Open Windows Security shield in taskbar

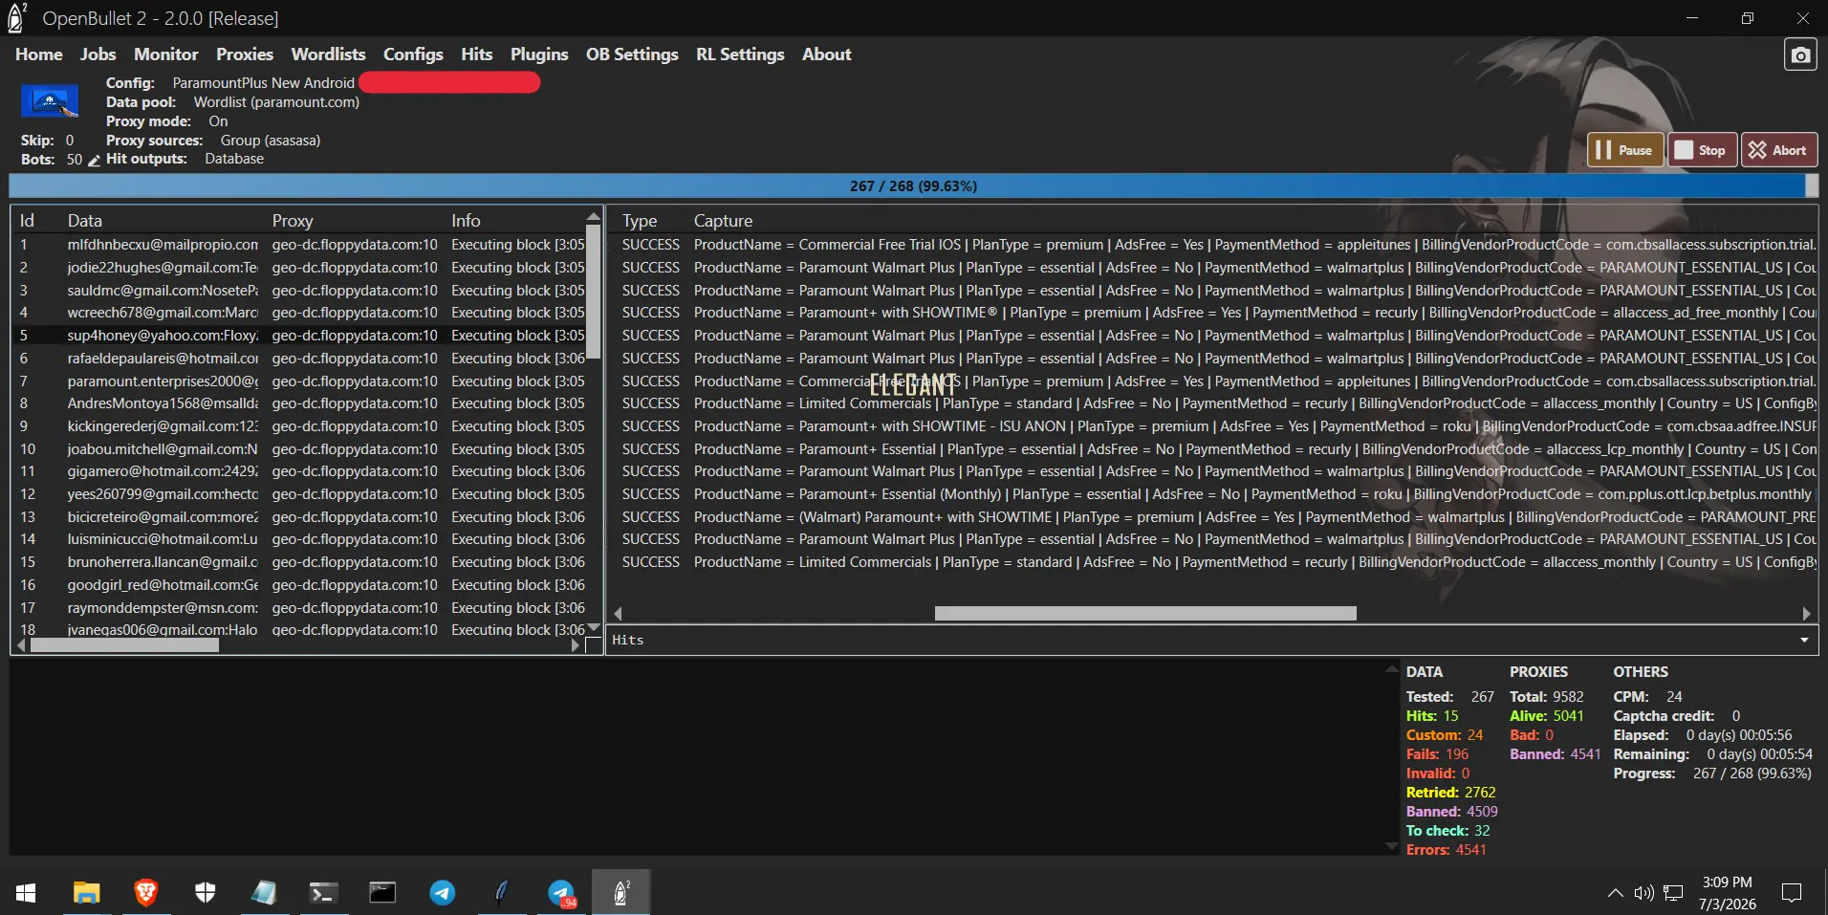205,893
